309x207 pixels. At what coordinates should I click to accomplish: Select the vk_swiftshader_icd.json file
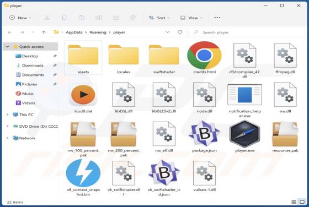164,178
